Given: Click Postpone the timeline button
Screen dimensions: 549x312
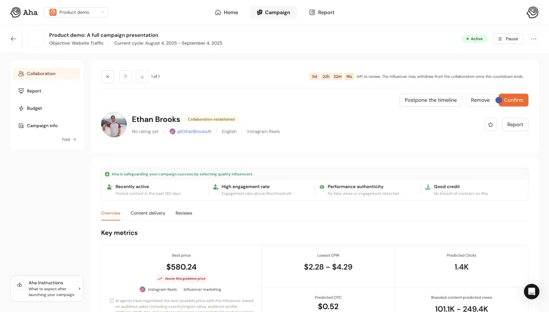Looking at the screenshot, I should 431,100.
